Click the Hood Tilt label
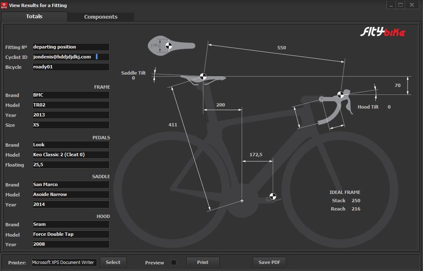Viewport: 423px width, 271px height. [x=368, y=107]
